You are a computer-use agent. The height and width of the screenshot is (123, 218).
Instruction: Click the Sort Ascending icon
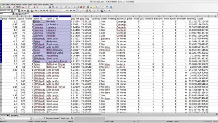(69, 7)
